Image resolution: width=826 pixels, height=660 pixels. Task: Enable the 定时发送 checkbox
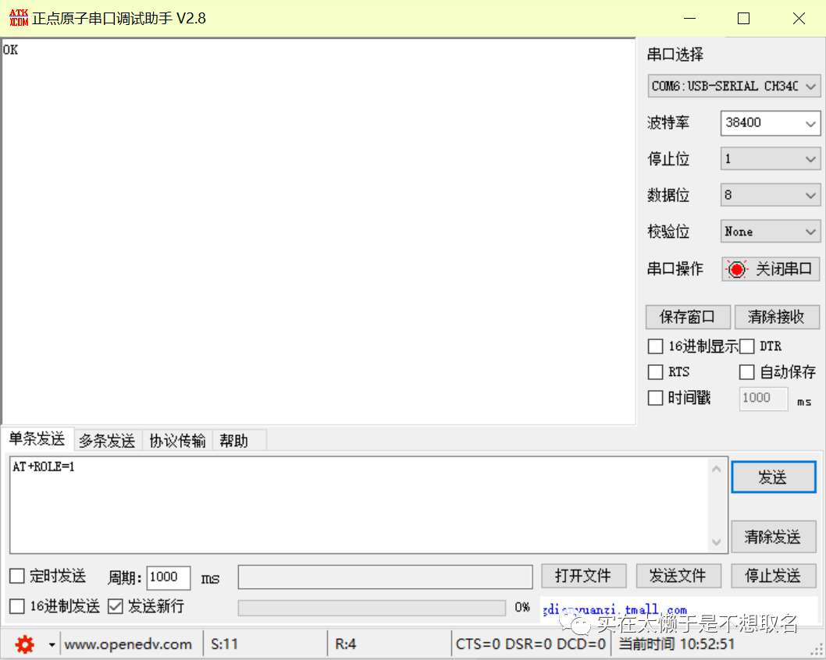17,577
